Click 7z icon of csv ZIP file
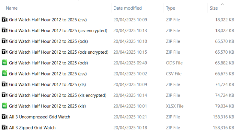The width and height of the screenshot is (240, 133). [4, 19]
